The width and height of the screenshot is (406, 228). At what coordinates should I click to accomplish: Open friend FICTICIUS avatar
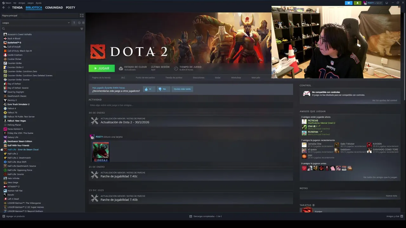pyautogui.click(x=304, y=122)
